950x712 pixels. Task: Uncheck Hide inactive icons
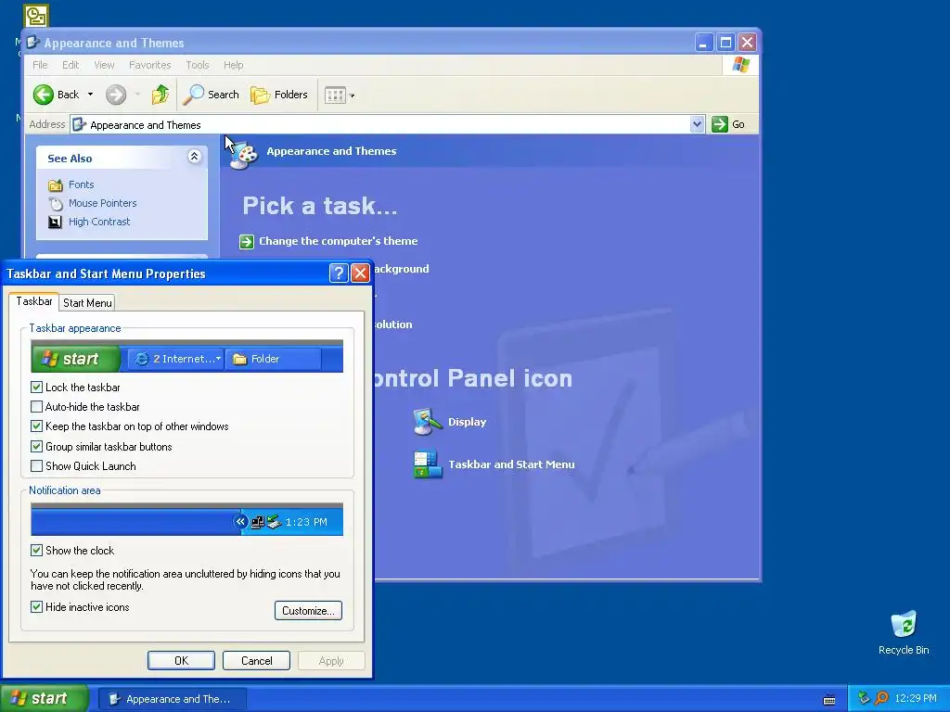click(x=36, y=606)
